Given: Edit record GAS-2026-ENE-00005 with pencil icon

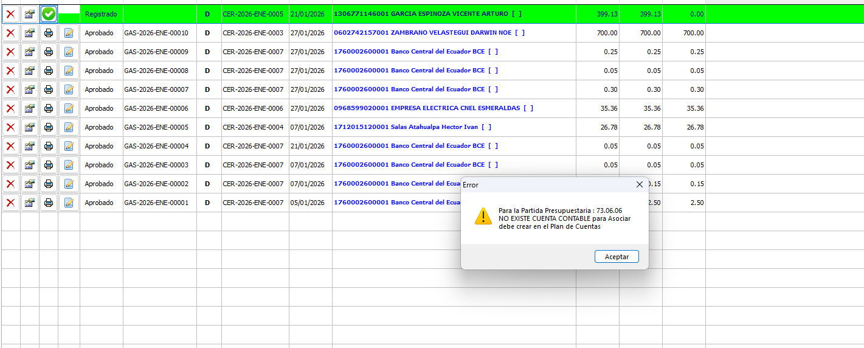Looking at the screenshot, I should click(x=69, y=127).
